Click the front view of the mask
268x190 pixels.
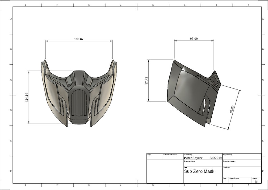79,93
